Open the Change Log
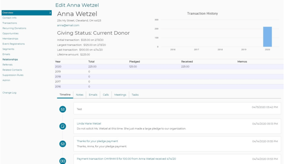The image size is (285, 164). click(x=9, y=93)
